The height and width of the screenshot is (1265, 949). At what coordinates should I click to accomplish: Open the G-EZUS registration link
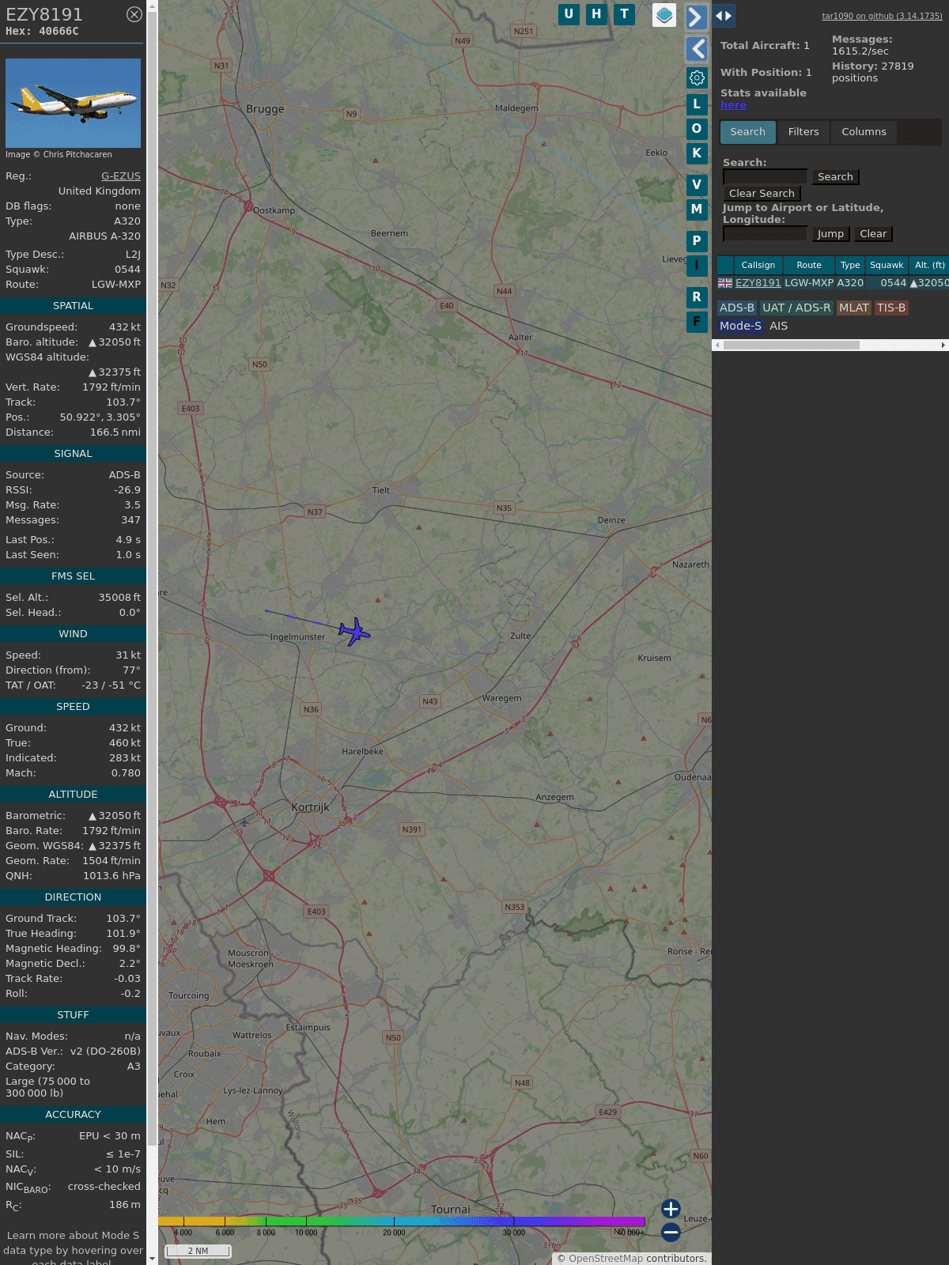click(x=121, y=176)
